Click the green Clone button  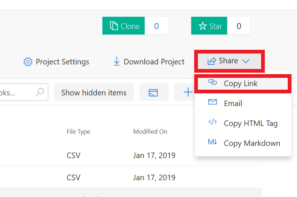coord(124,26)
